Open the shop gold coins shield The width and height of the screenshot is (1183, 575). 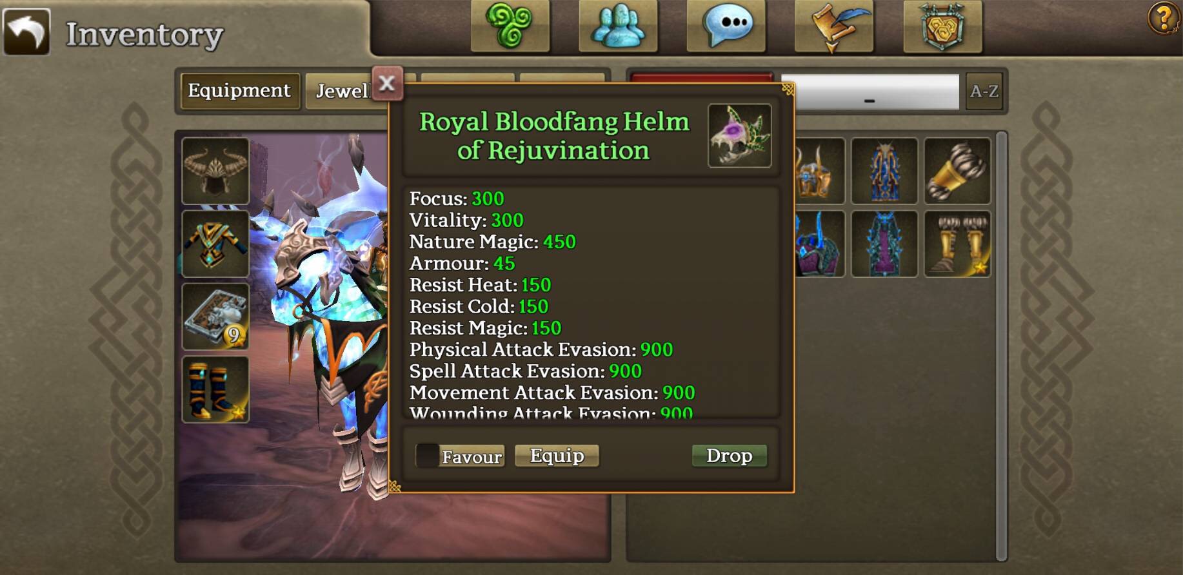point(942,26)
